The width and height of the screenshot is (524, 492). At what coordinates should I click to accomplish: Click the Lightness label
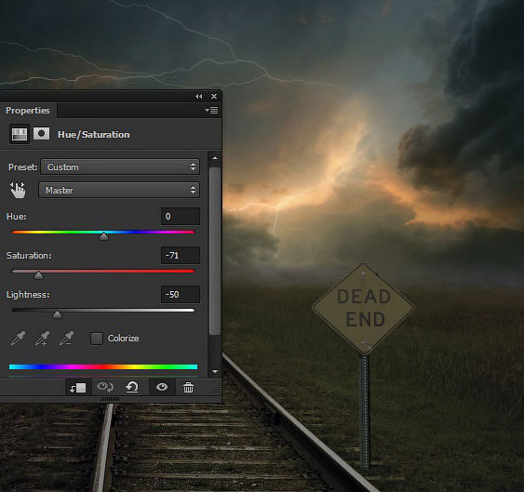click(28, 295)
